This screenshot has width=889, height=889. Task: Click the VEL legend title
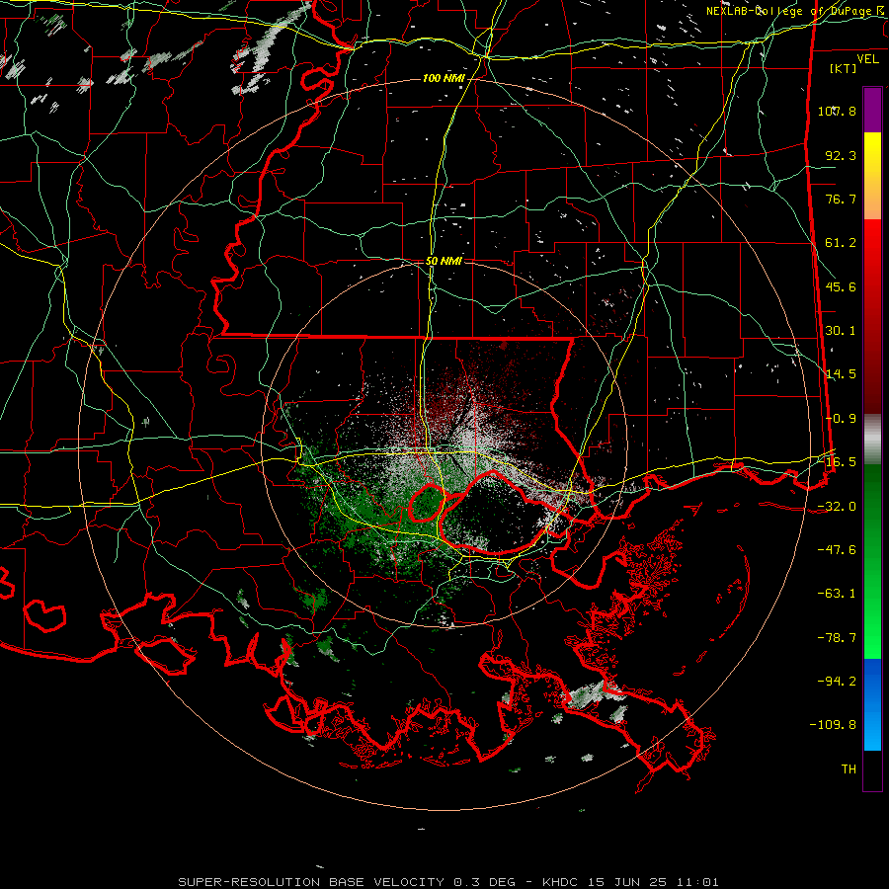pos(867,59)
